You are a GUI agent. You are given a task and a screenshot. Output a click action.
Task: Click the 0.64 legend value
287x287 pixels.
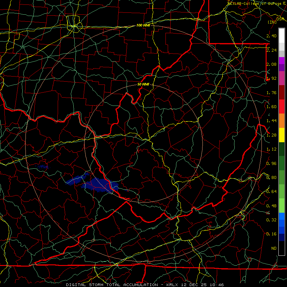click(271, 192)
